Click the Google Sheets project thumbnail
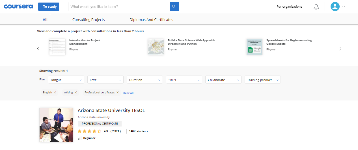358x150 pixels. [x=255, y=47]
